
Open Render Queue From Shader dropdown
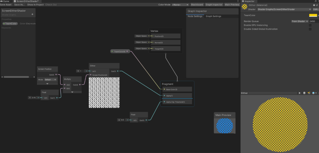300,21
